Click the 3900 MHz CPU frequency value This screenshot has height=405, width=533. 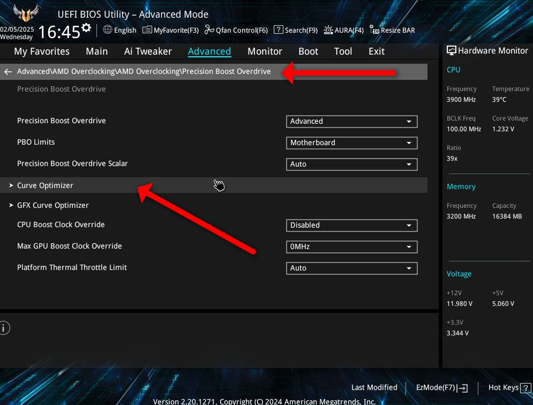click(461, 100)
